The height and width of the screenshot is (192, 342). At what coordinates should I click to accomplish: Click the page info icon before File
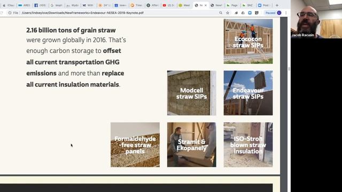pyautogui.click(x=10, y=13)
